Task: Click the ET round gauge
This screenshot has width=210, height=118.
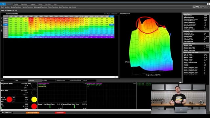Action: [34, 92]
